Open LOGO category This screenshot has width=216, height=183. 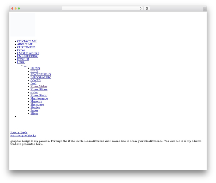click(21, 62)
